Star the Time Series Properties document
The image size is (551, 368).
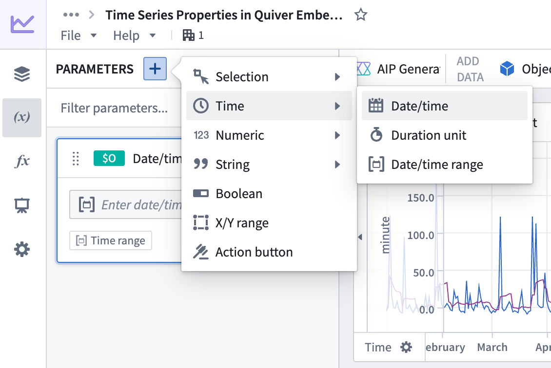click(361, 15)
